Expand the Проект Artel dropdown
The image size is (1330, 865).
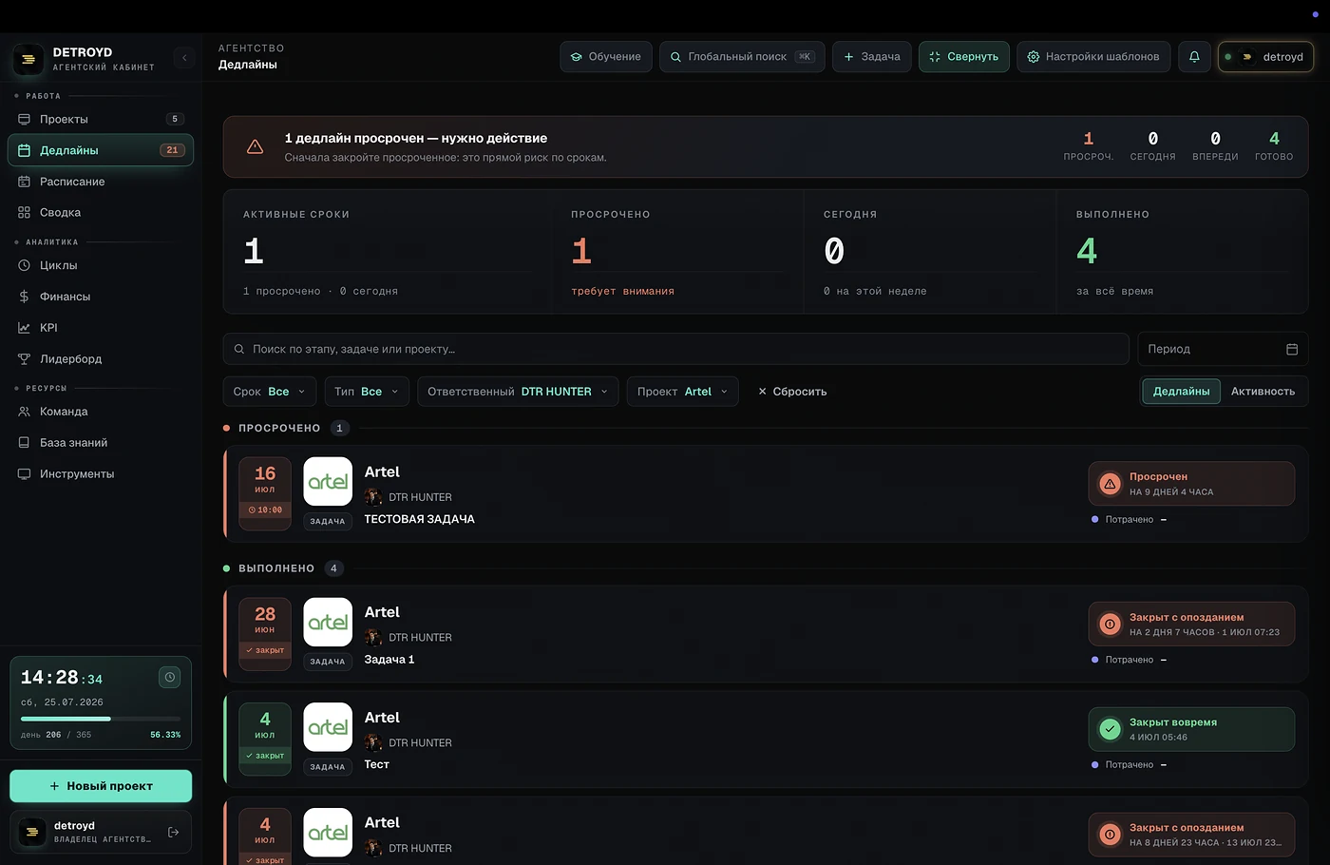[x=682, y=392]
